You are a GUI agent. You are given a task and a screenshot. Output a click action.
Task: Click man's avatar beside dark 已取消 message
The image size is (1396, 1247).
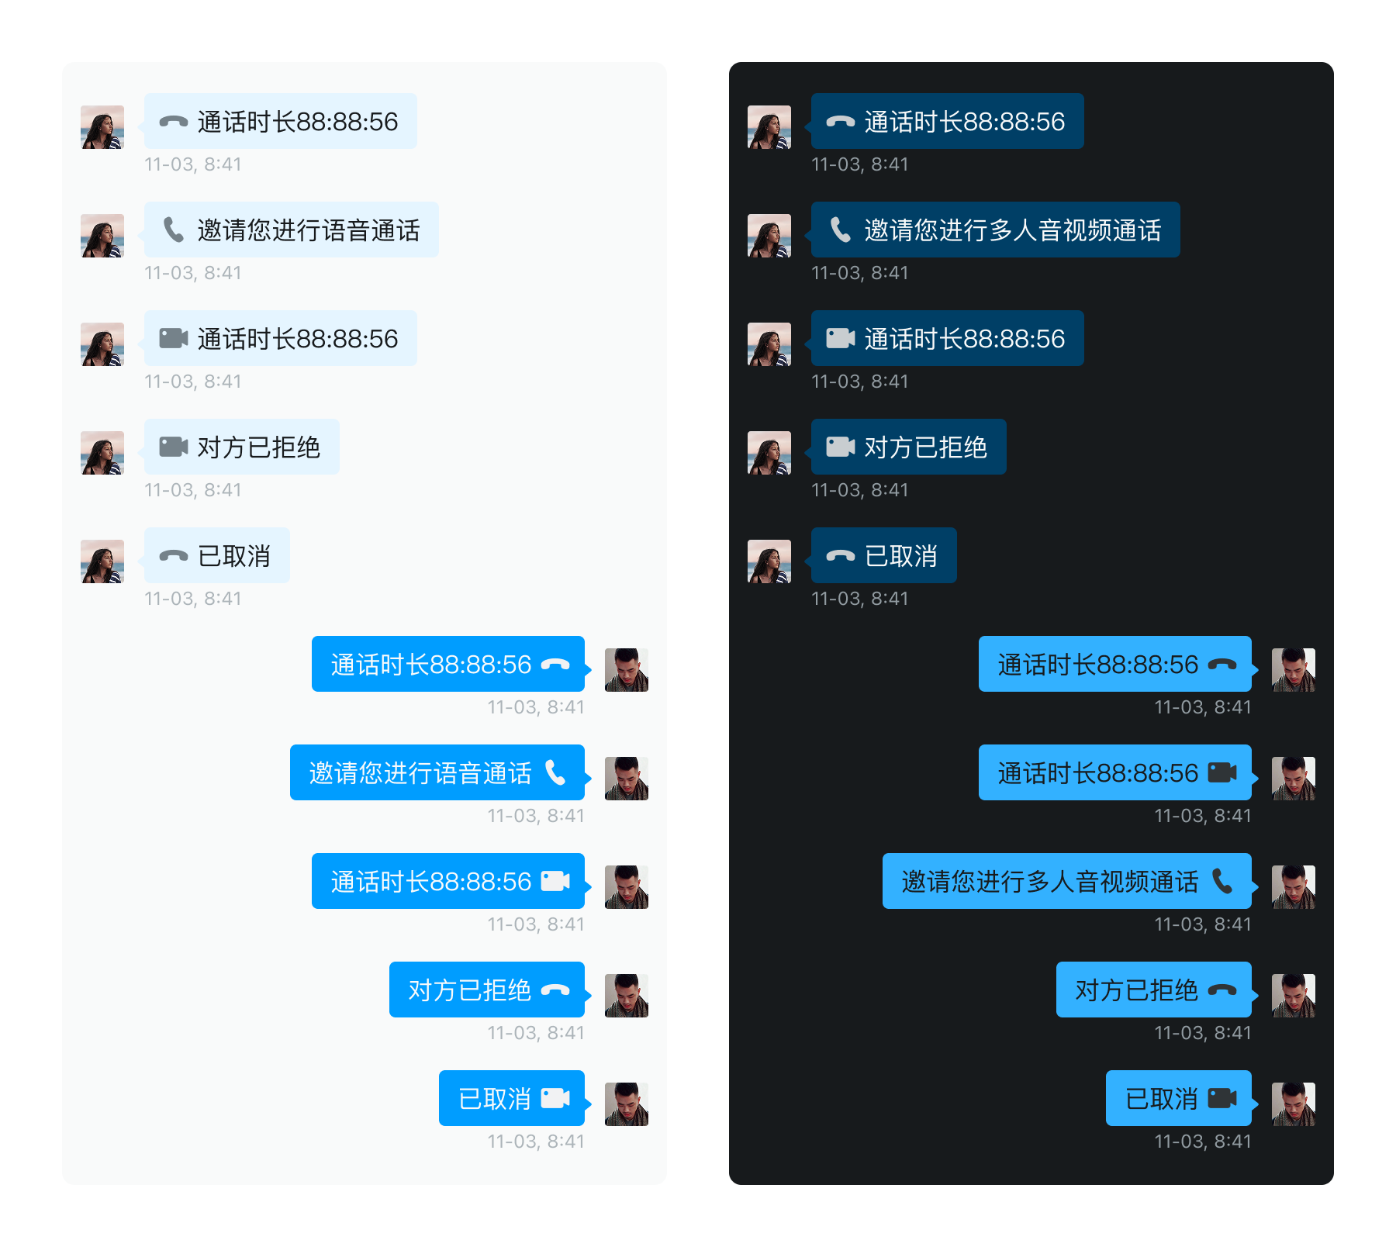tap(1294, 1104)
